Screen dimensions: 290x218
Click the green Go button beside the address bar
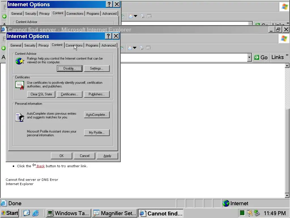[261, 57]
